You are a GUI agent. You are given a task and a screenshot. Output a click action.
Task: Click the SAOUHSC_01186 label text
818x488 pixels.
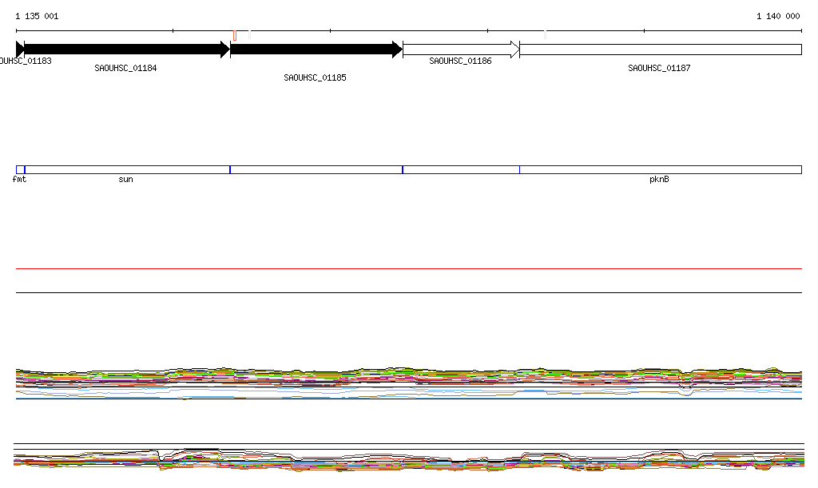(x=460, y=61)
